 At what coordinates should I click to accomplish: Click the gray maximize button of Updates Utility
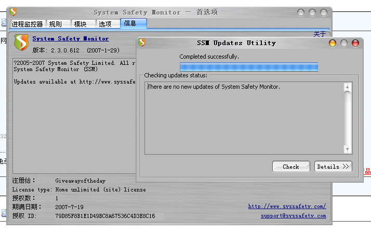[x=344, y=43]
